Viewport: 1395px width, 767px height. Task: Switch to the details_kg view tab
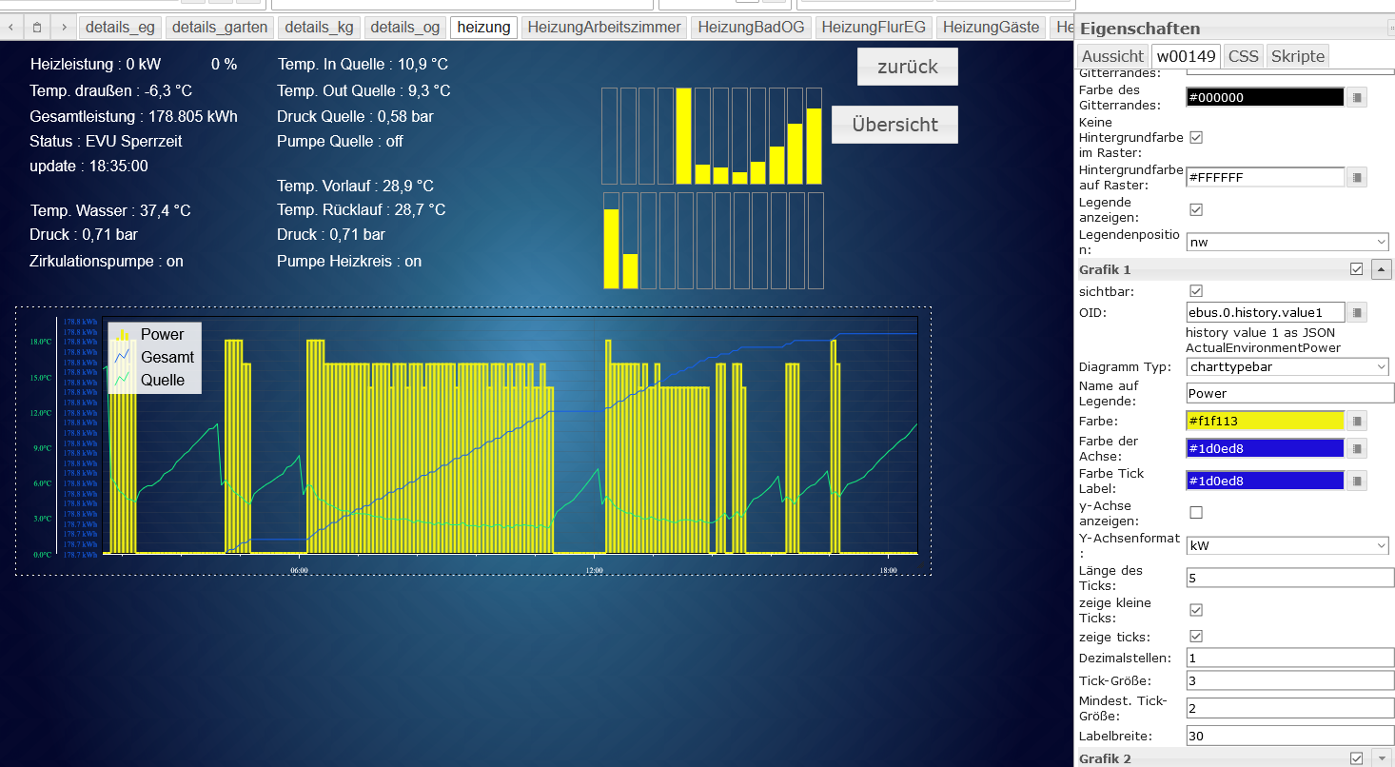click(319, 28)
